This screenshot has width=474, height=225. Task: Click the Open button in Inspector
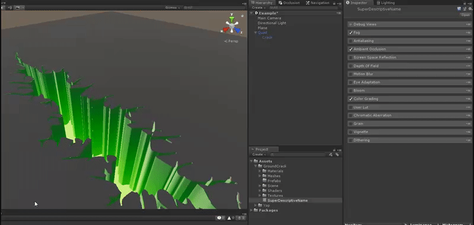point(466,15)
